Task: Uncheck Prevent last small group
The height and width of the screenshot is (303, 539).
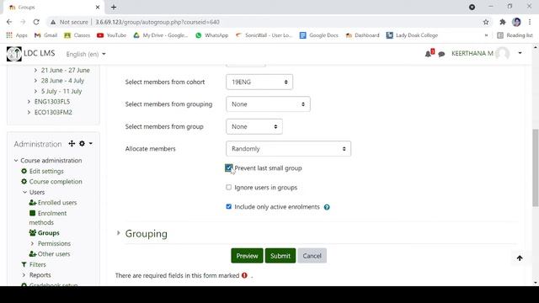Action: pos(228,167)
